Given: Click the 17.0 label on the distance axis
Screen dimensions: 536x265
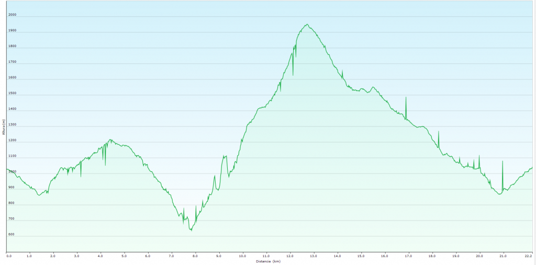Looking at the screenshot, I should (x=408, y=256).
